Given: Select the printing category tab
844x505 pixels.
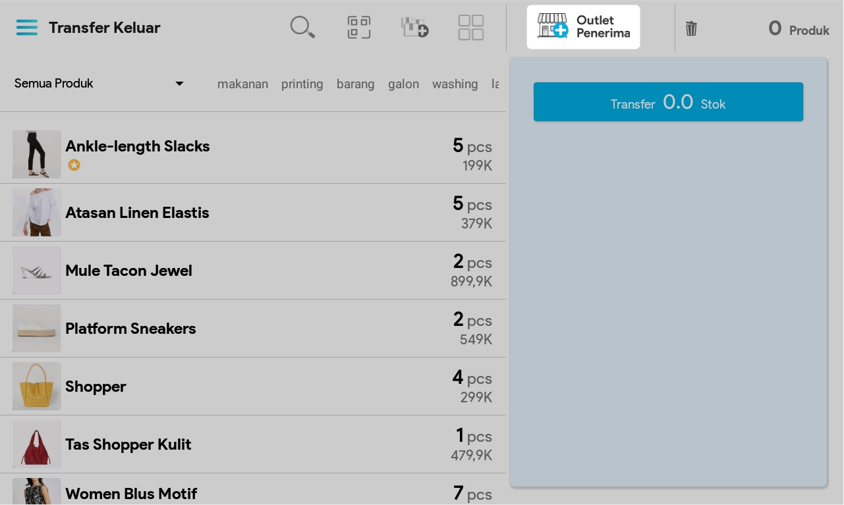Looking at the screenshot, I should tap(302, 84).
